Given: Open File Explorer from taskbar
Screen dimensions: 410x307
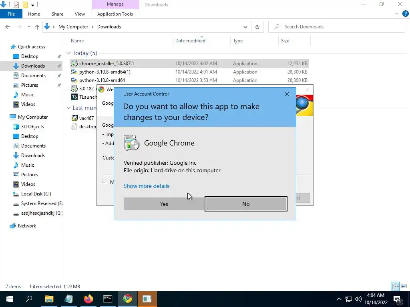Looking at the screenshot, I should click(49, 299).
